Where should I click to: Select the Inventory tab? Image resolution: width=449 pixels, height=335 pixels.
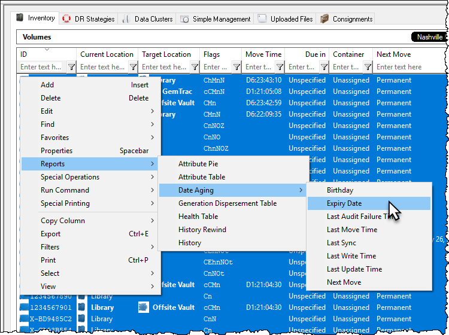pyautogui.click(x=35, y=18)
